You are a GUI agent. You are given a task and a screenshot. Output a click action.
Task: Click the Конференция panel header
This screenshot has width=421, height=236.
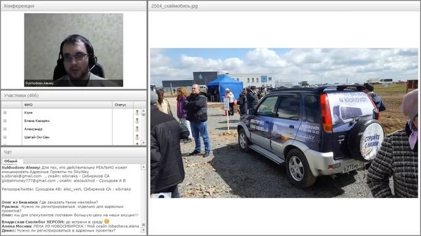tap(74, 6)
